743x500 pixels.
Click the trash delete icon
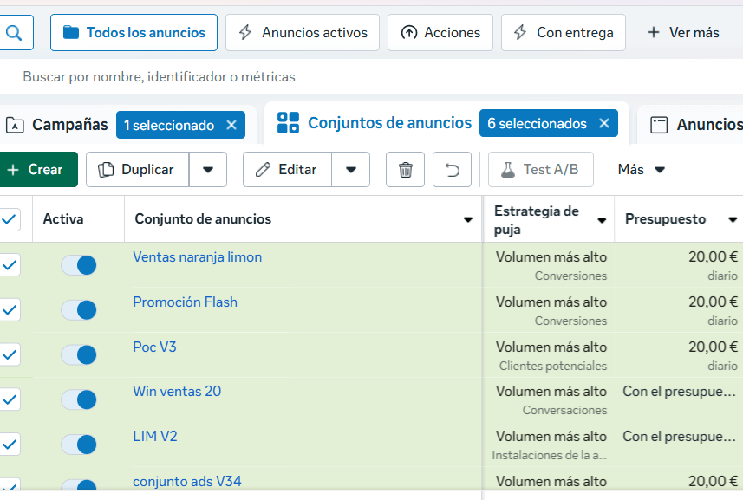point(405,170)
